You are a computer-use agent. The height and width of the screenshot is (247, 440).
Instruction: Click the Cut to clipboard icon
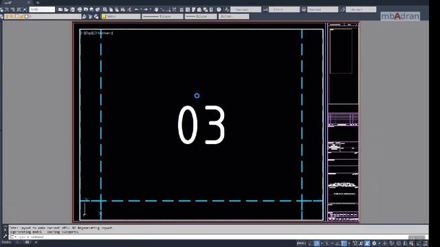[104, 10]
